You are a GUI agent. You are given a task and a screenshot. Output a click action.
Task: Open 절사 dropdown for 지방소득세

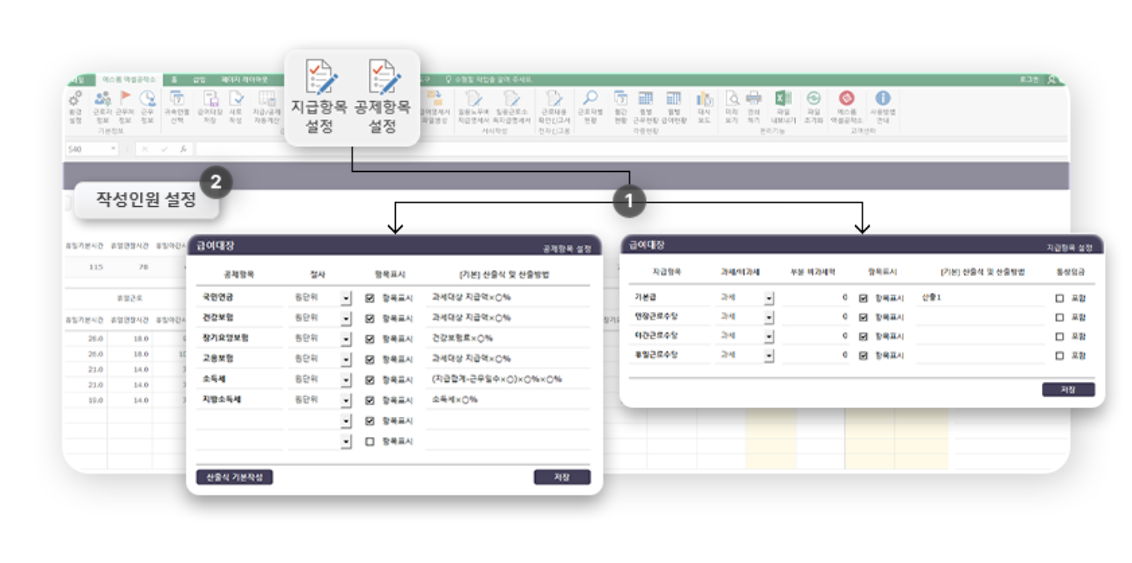point(346,400)
